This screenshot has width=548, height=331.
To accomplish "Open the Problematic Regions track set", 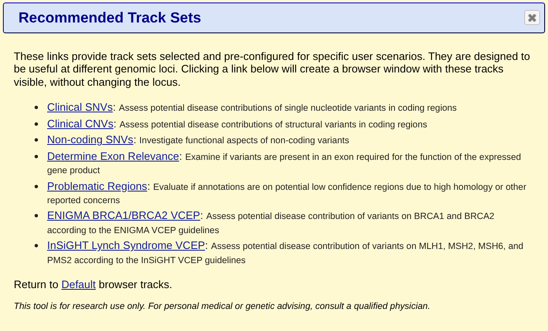I will pyautogui.click(x=97, y=187).
